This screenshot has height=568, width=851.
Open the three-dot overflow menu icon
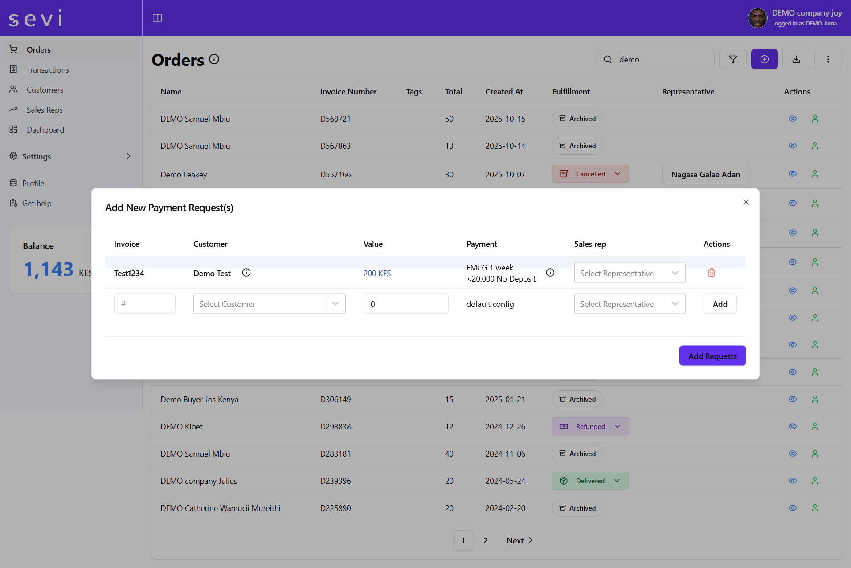pyautogui.click(x=828, y=59)
